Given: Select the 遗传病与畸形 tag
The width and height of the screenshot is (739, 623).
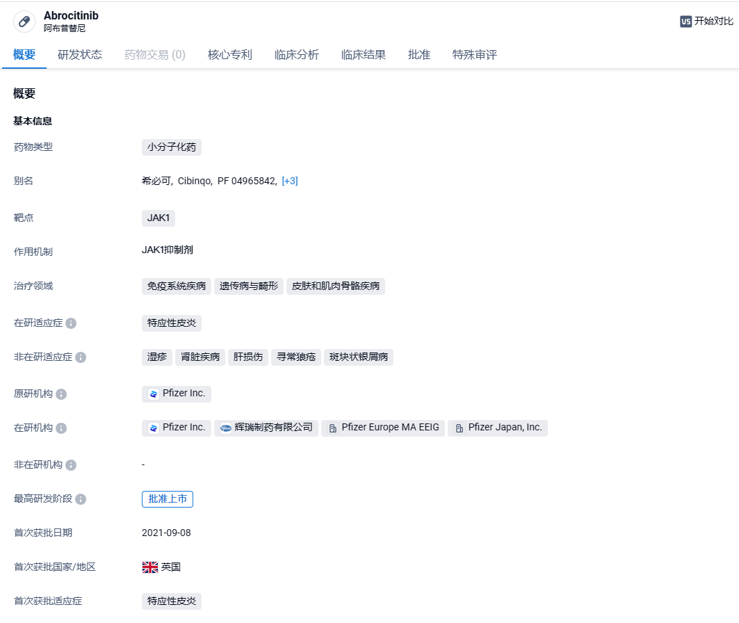Looking at the screenshot, I should [249, 286].
